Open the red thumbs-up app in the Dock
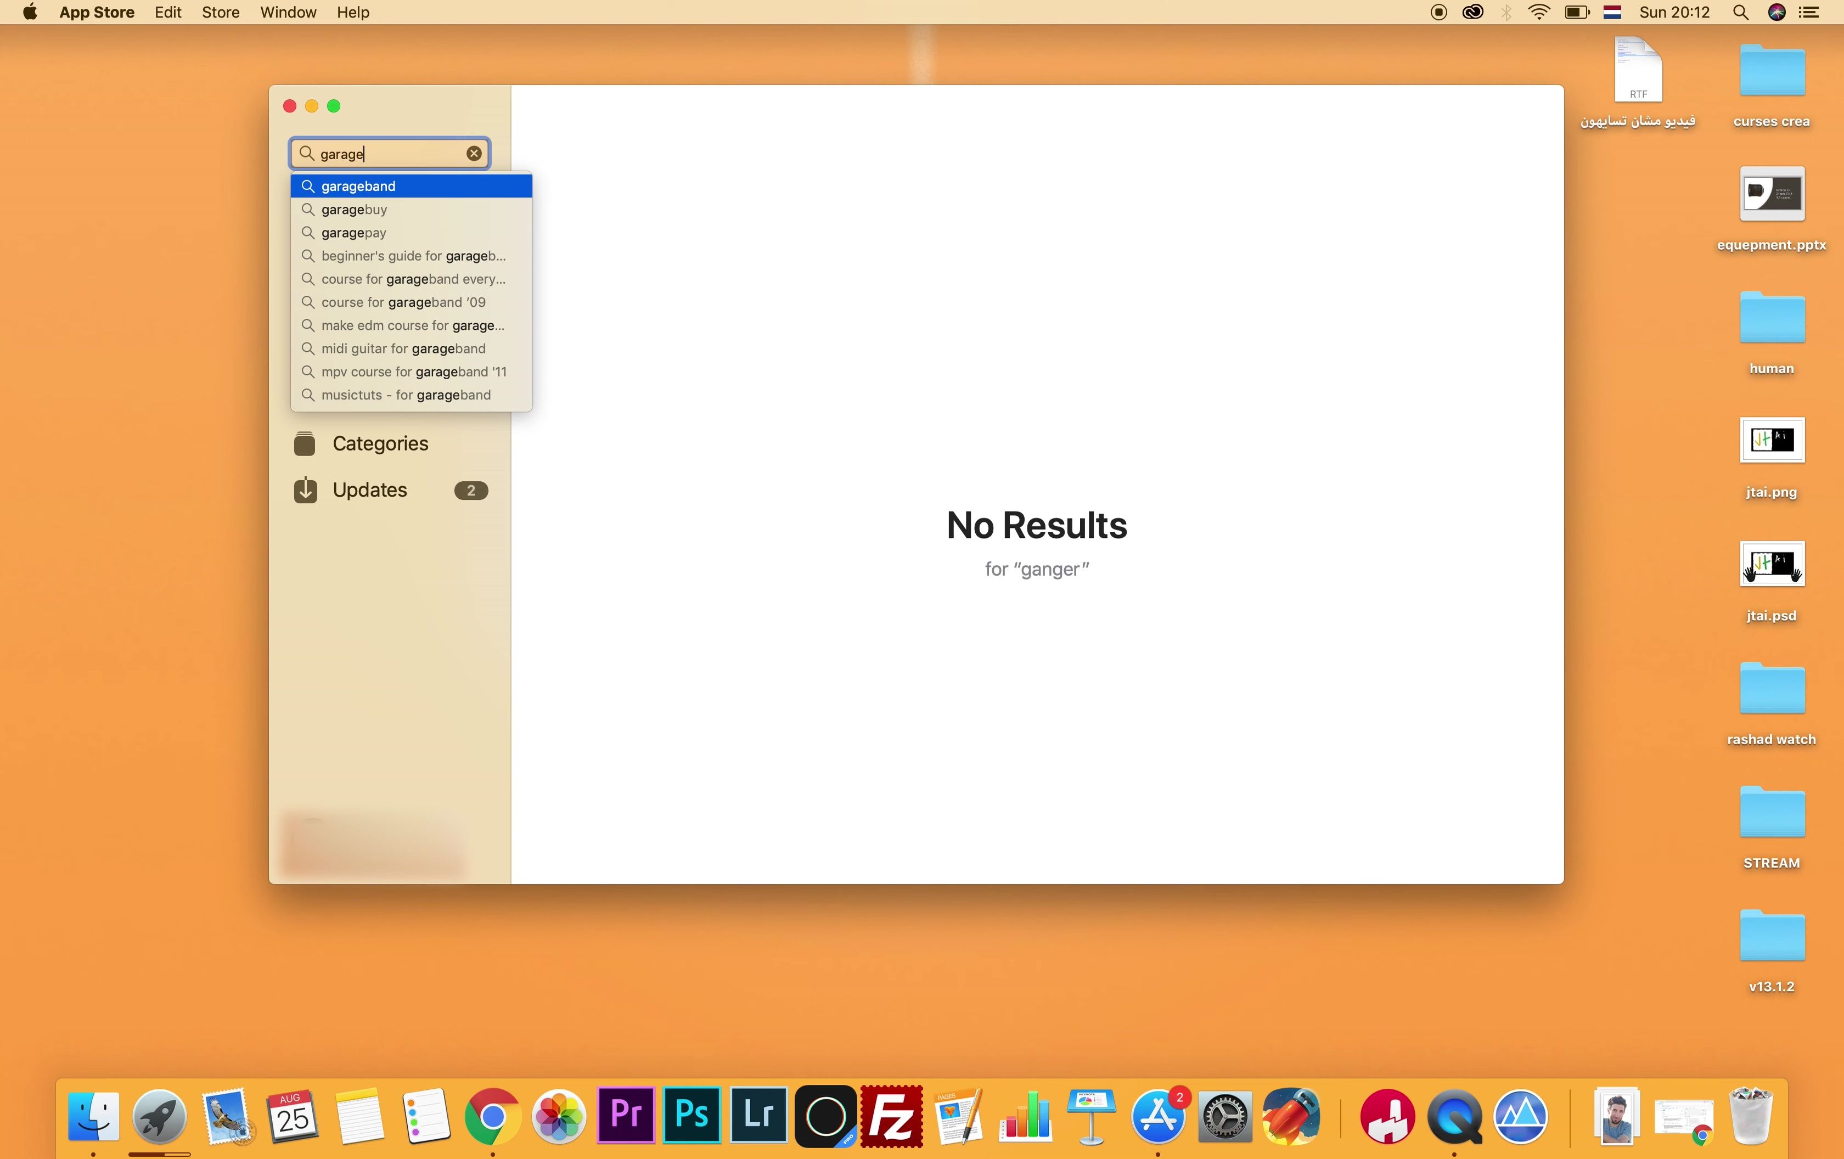Viewport: 1844px width, 1159px height. 1387,1116
